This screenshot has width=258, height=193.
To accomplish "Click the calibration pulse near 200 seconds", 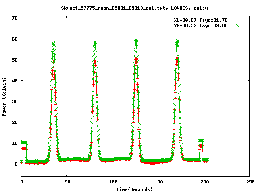I will click(x=201, y=141).
